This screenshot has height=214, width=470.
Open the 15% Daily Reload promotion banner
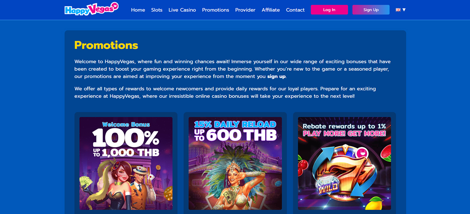point(235,164)
